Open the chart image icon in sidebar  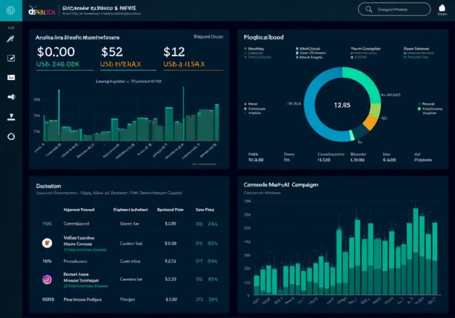coord(11,77)
